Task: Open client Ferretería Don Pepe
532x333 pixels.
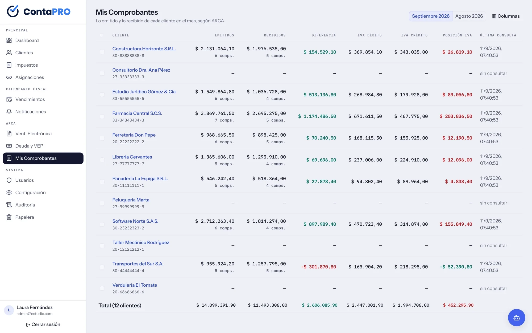Action: tap(134, 135)
